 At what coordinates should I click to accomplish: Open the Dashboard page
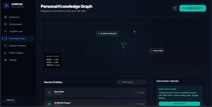[x=18, y=17]
